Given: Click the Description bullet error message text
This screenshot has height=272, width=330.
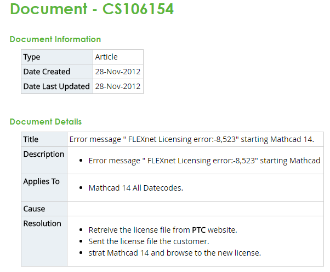Looking at the screenshot, I should (204, 161).
